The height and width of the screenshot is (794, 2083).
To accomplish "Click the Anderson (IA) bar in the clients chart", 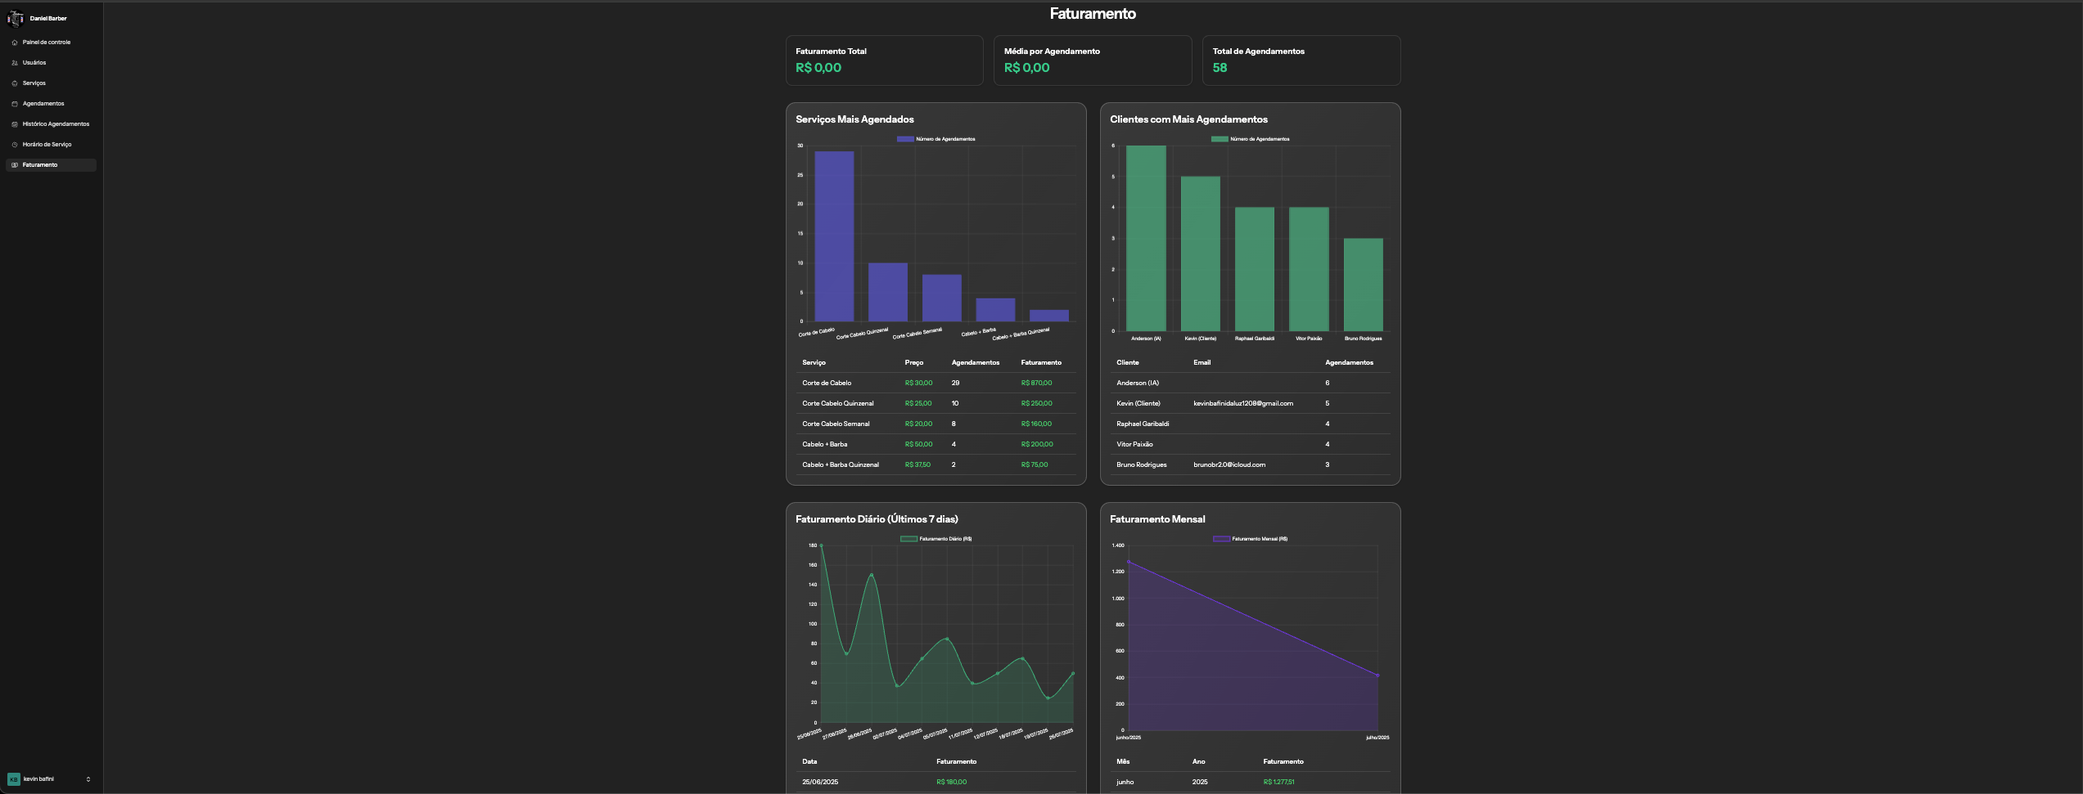I will point(1146,238).
